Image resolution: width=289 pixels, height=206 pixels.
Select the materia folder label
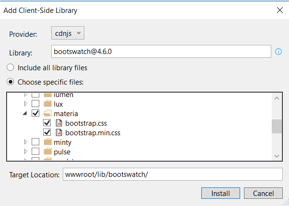(66, 114)
